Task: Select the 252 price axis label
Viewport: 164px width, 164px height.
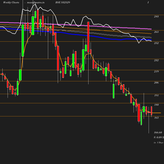Action: point(156,43)
